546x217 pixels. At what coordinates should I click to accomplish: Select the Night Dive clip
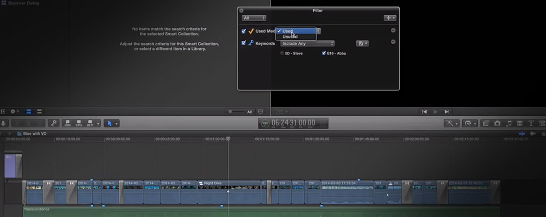coord(229,192)
